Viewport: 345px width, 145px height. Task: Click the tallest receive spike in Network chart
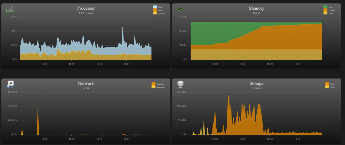(38, 122)
